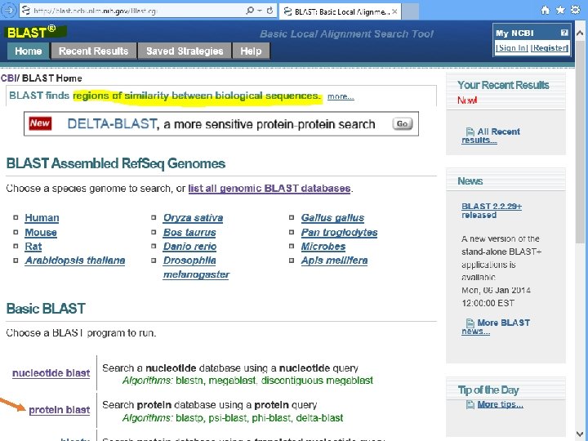Click the 'BLAST Assembled RefSeq Genomes' heading
The image size is (588, 441).
pos(116,163)
